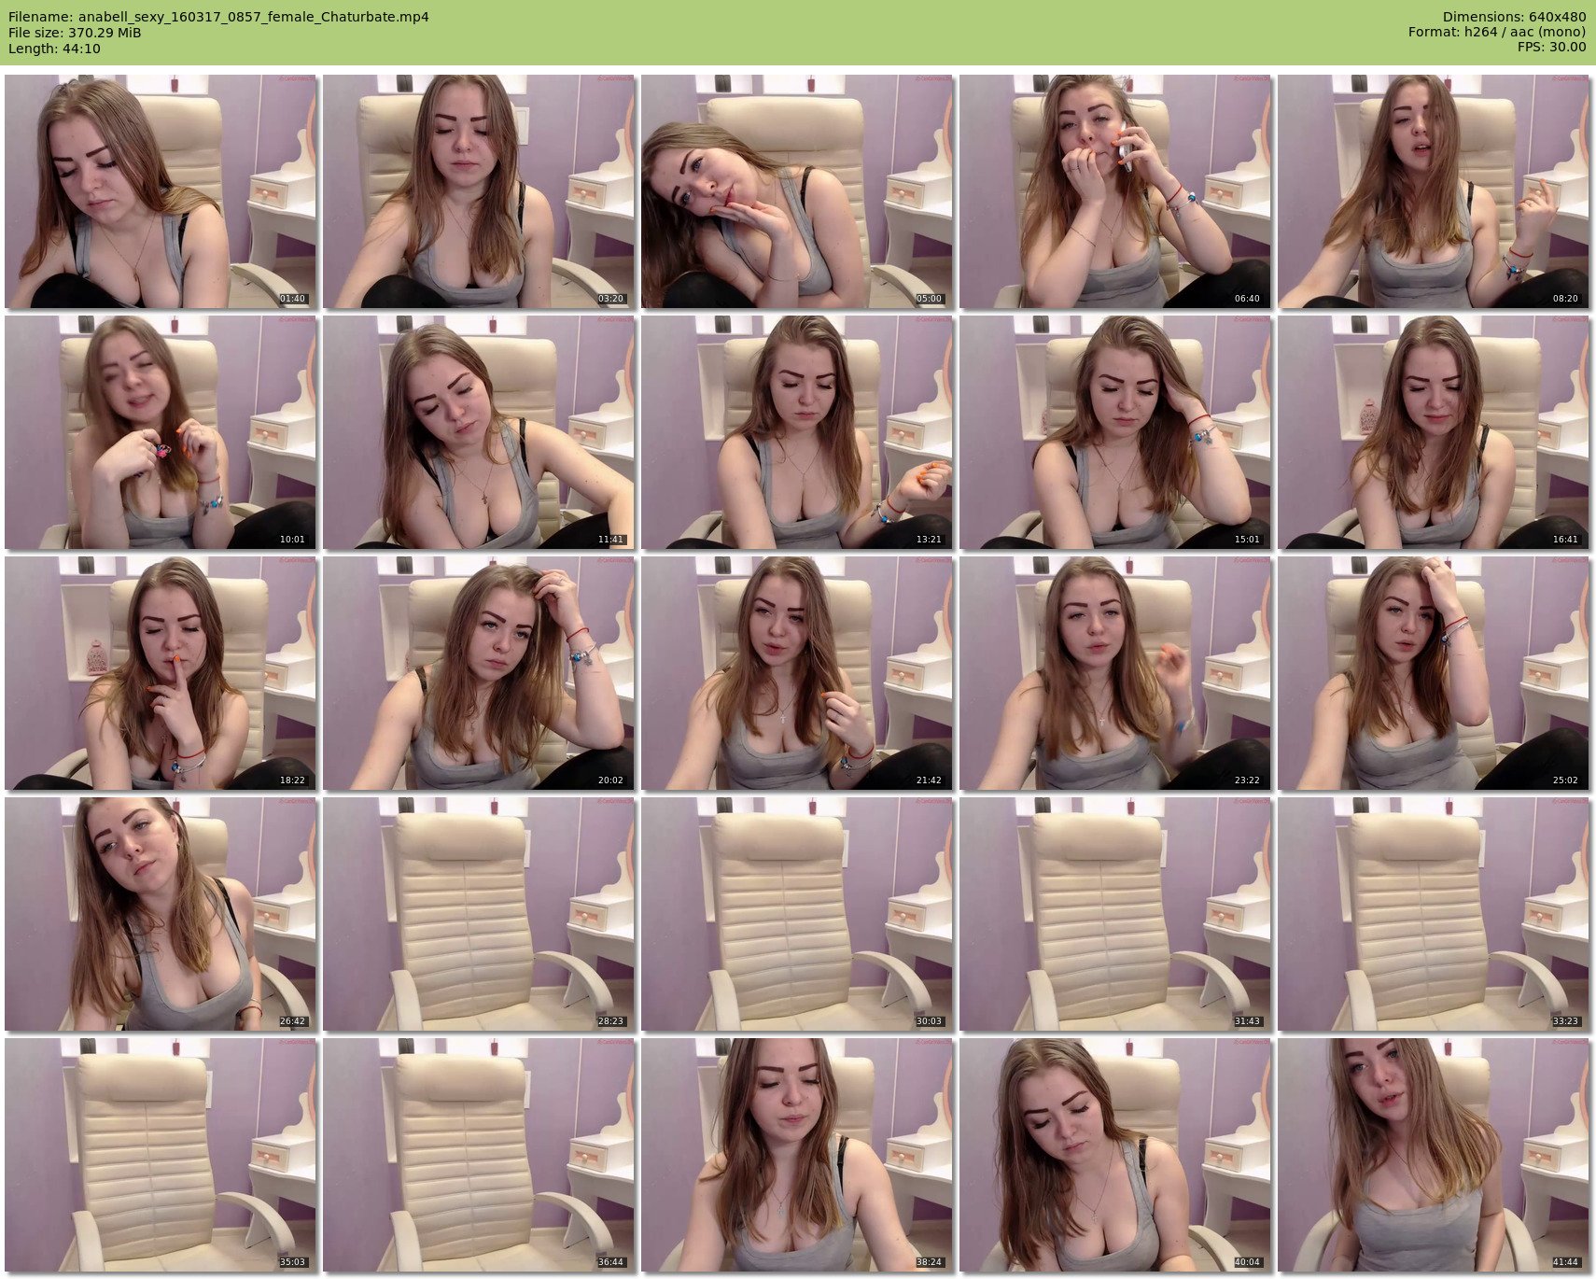
Task: Select the thumbnail timestamped 38:24
Action: coord(796,1155)
